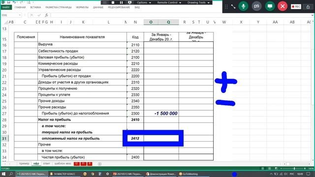Click the Normal view icon in status bar

[x=262, y=168]
